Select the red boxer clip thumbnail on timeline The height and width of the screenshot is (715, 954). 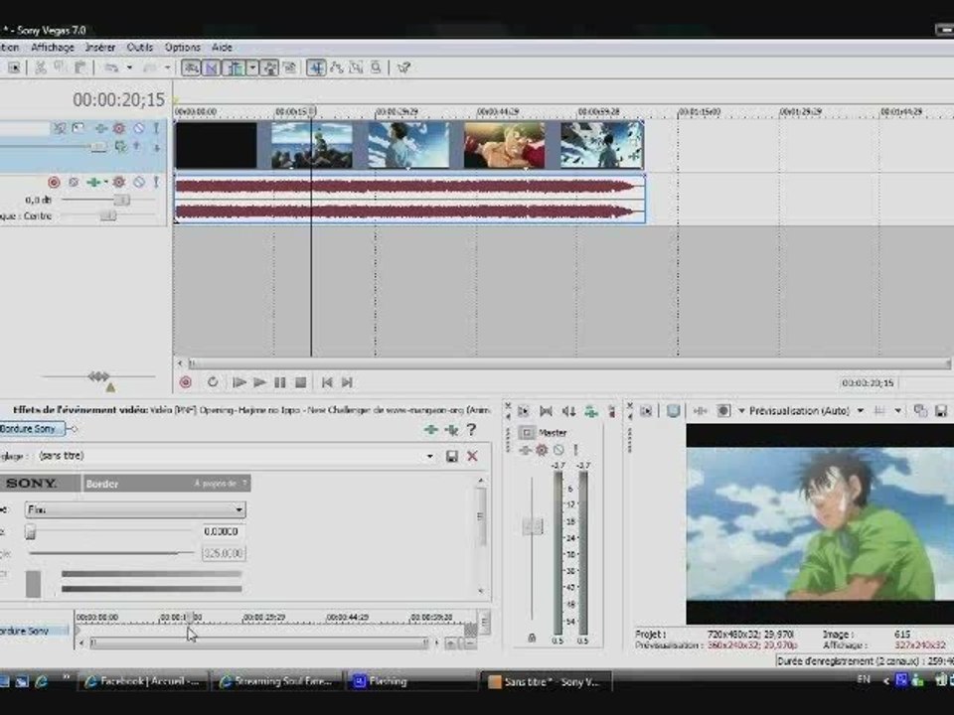505,145
